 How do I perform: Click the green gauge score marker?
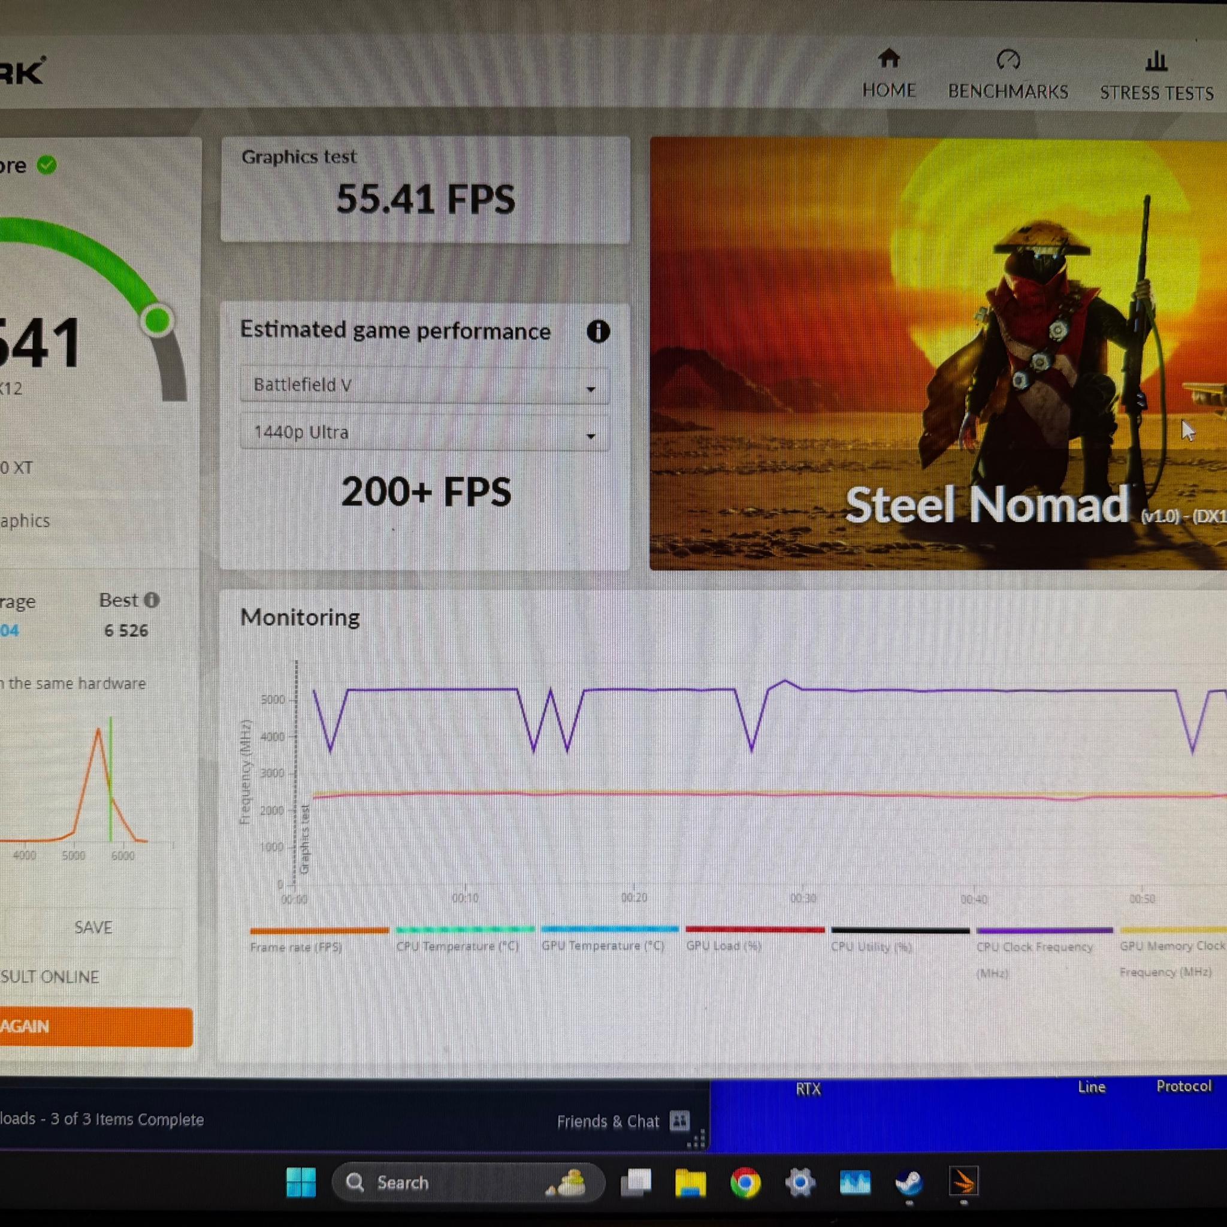pos(156,319)
